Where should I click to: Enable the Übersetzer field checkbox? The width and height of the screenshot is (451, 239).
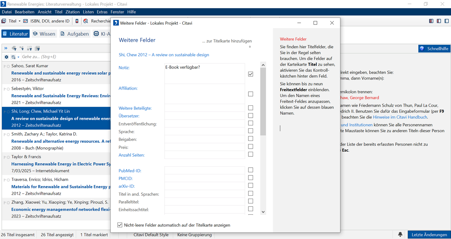click(251, 116)
